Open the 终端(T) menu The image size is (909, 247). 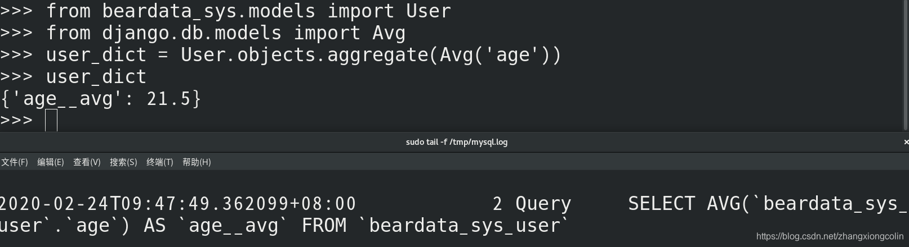point(160,162)
